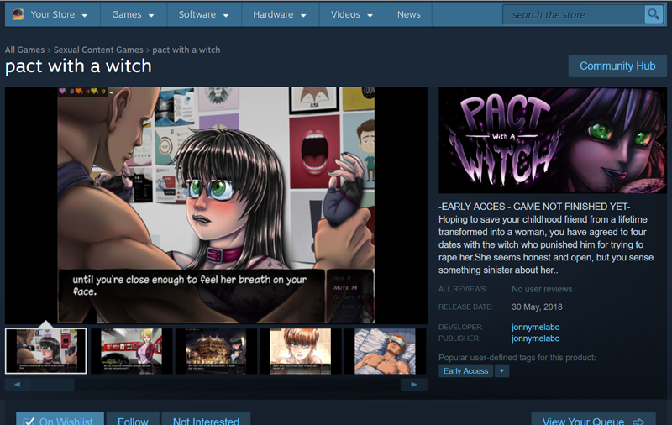Select the night building screenshot thumbnail
Image resolution: width=672 pixels, height=425 pixels.
coord(216,351)
